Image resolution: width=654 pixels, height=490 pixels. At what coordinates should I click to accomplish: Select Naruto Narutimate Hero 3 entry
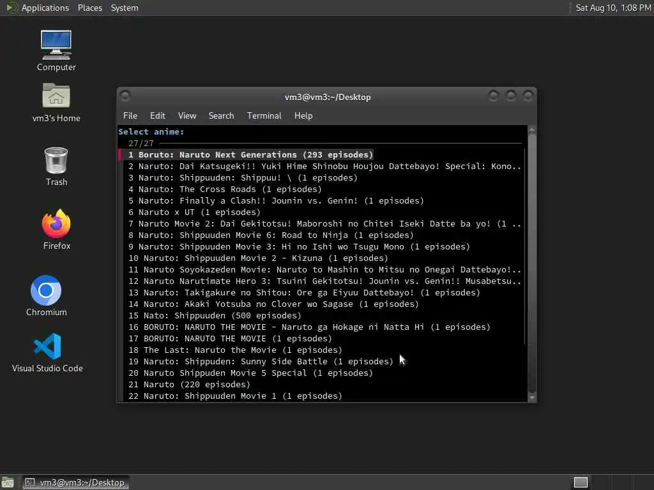pyautogui.click(x=324, y=281)
